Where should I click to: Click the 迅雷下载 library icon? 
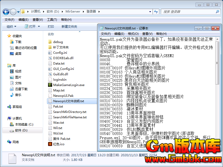12,89
